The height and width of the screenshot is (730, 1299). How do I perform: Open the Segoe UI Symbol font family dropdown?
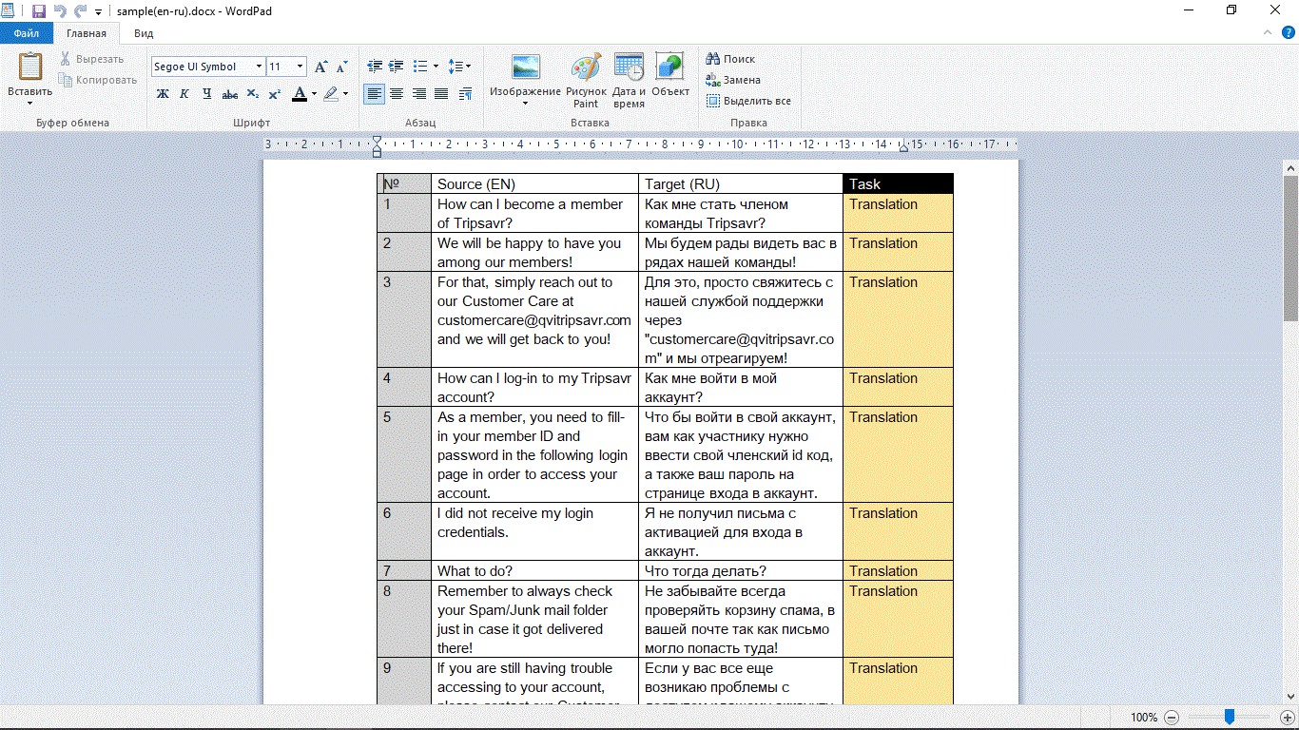tap(259, 67)
